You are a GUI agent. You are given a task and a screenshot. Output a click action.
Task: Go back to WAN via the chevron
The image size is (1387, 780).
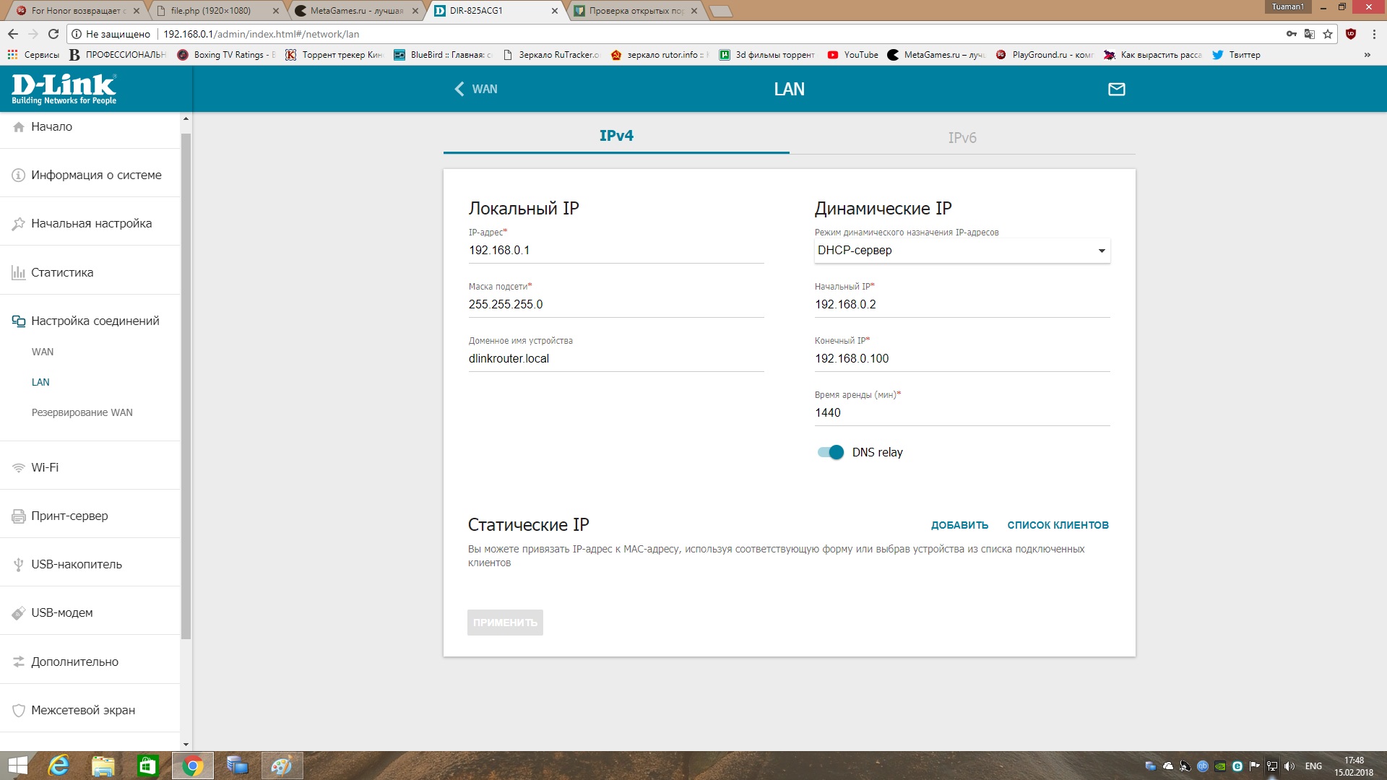tap(459, 89)
